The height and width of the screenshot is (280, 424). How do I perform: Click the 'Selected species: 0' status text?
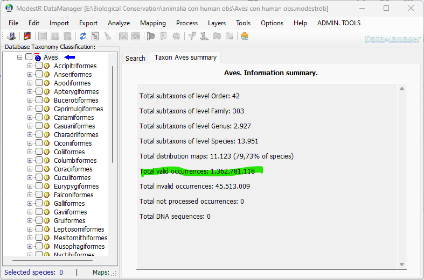(x=33, y=272)
